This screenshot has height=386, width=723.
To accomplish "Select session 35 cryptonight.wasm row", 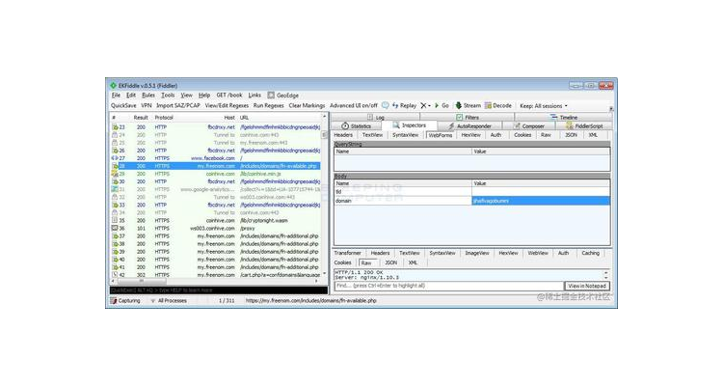I will 216,220.
